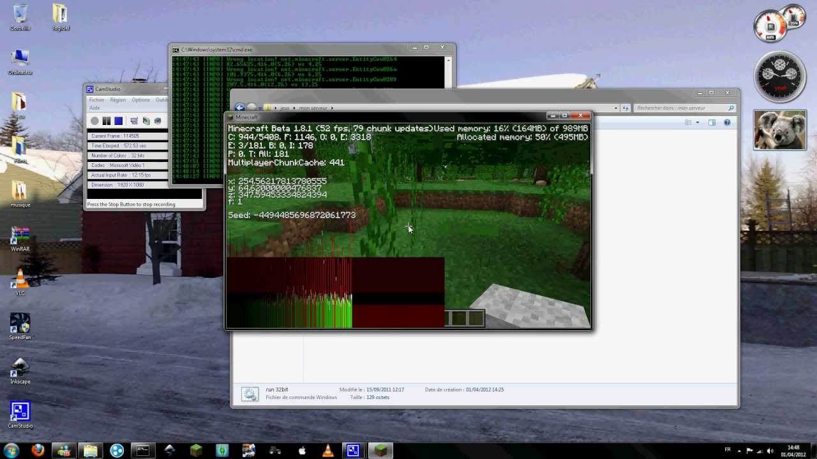This screenshot has width=817, height=459.
Task: Click the grey Record button in CamStudio
Action: pos(94,120)
